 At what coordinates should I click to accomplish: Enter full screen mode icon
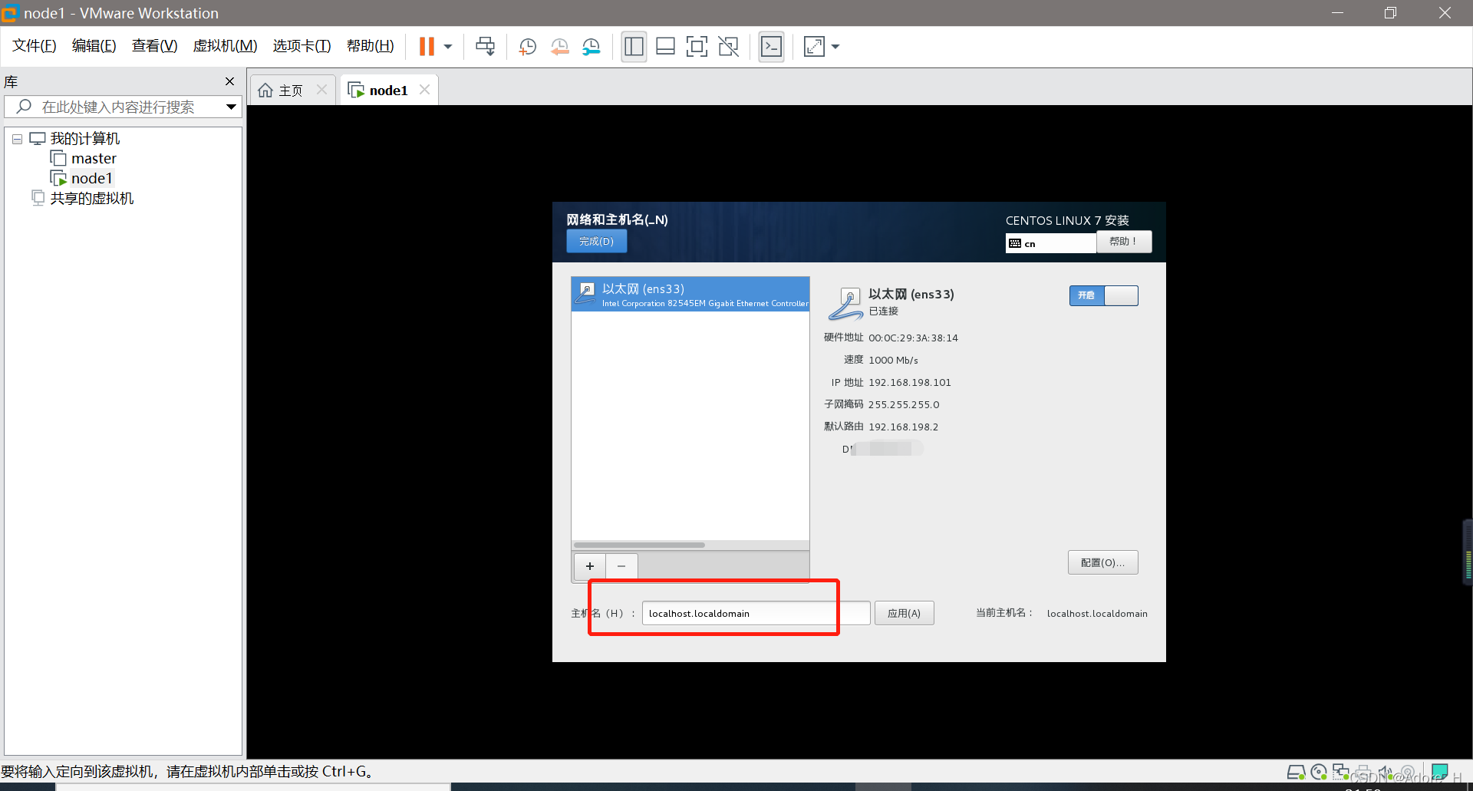(697, 47)
